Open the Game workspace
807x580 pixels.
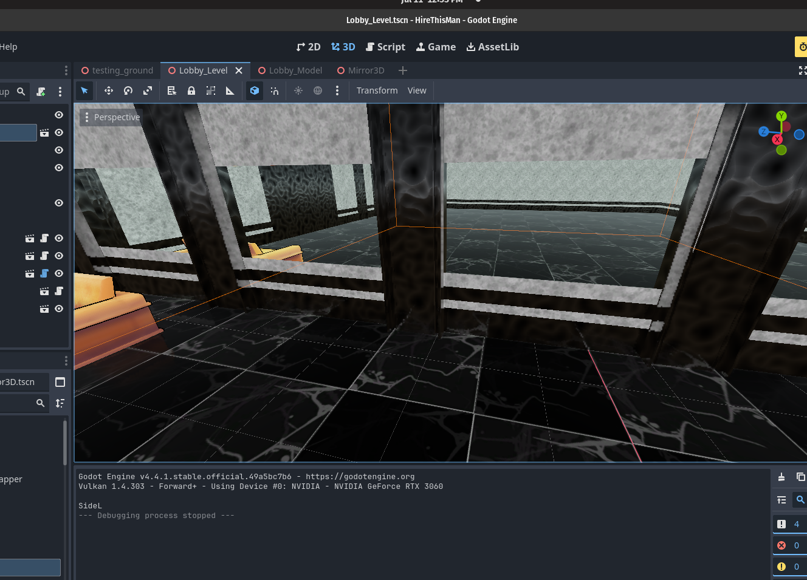[x=436, y=47]
